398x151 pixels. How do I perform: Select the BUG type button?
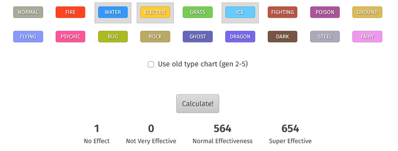point(113,36)
